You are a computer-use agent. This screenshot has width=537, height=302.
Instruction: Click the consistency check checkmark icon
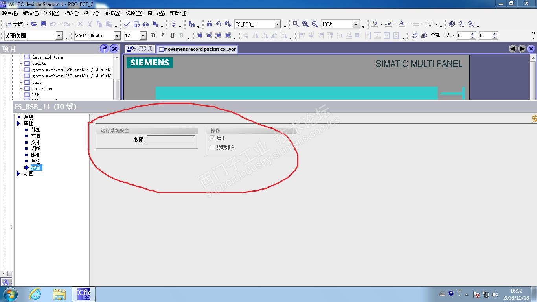pos(127,24)
